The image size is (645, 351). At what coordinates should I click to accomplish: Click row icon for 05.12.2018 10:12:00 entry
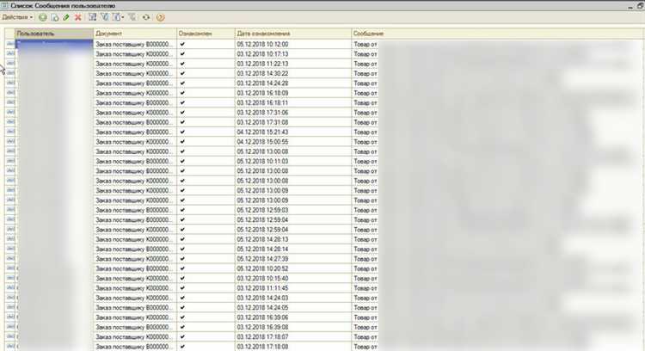[10, 44]
